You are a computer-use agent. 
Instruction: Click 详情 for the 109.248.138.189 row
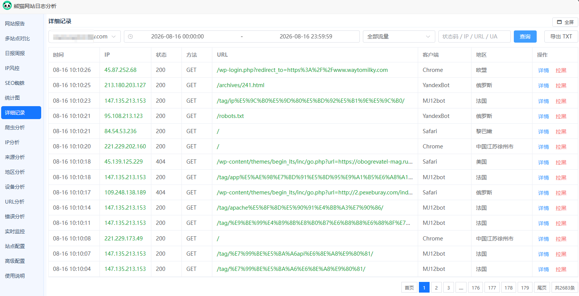click(544, 193)
